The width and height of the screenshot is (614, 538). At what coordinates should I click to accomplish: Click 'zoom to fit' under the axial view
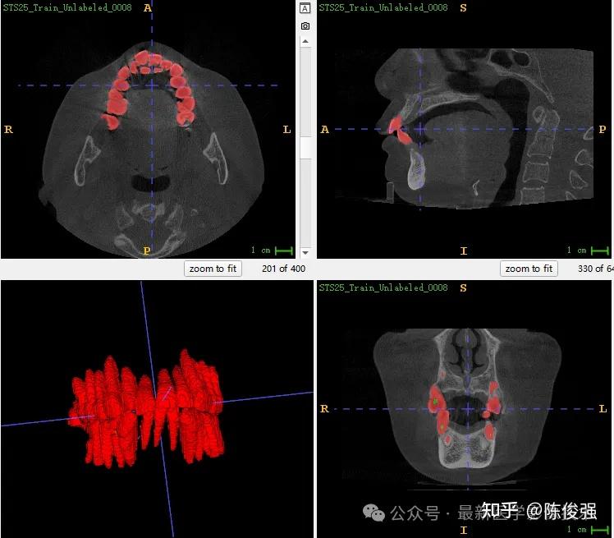pos(213,269)
